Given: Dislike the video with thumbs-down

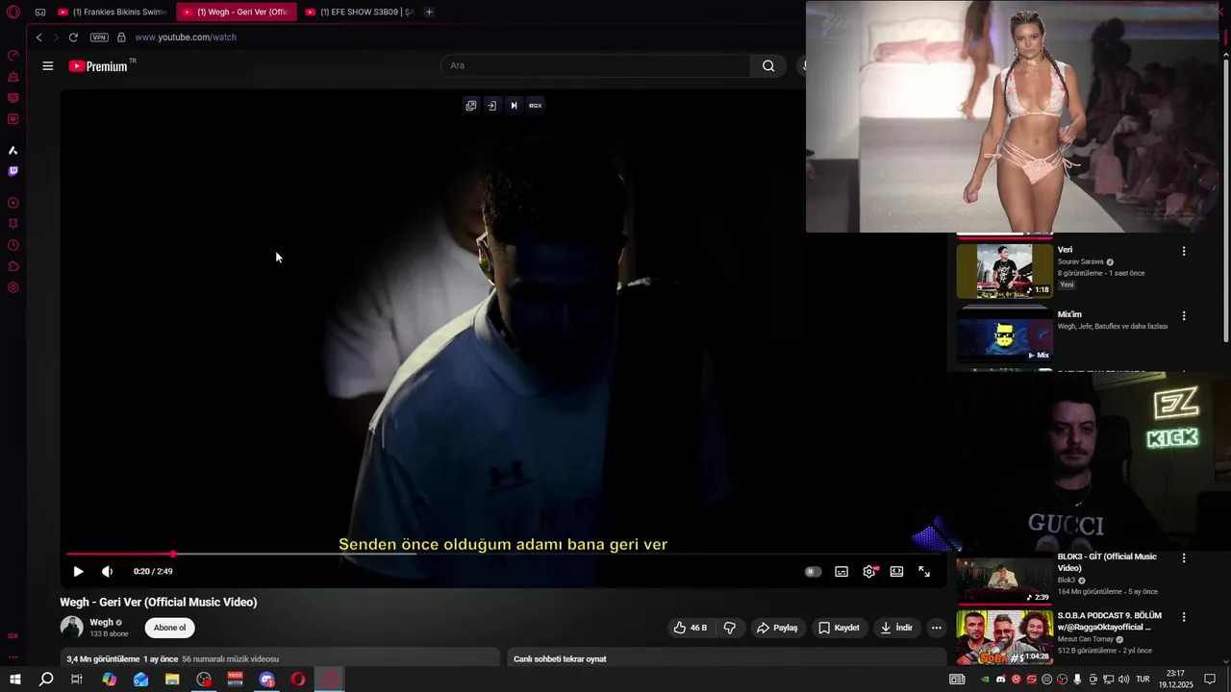Looking at the screenshot, I should [730, 628].
